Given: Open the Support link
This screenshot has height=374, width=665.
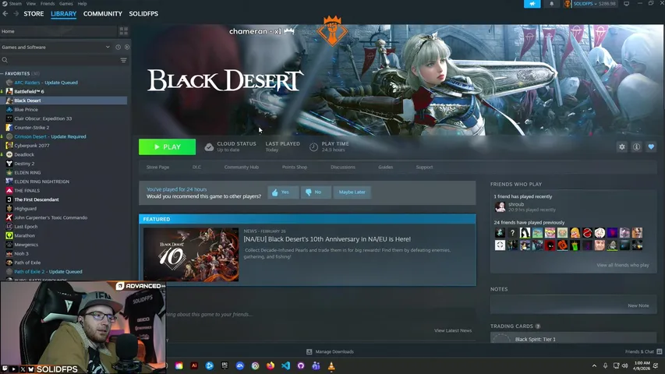Looking at the screenshot, I should pyautogui.click(x=424, y=167).
